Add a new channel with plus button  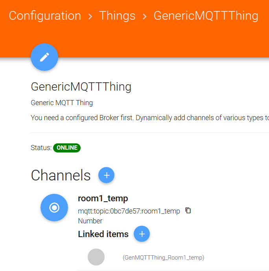(x=106, y=175)
